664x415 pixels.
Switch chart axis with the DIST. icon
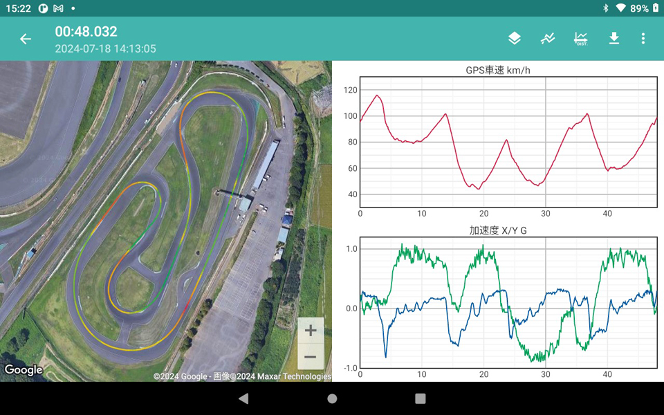(x=581, y=39)
